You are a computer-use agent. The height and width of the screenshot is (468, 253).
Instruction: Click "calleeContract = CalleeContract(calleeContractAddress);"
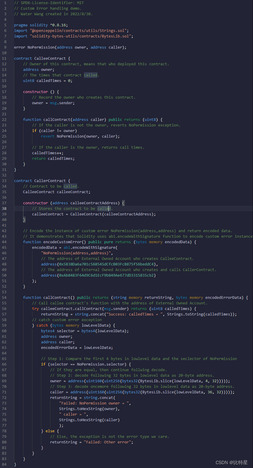[x=94, y=214]
